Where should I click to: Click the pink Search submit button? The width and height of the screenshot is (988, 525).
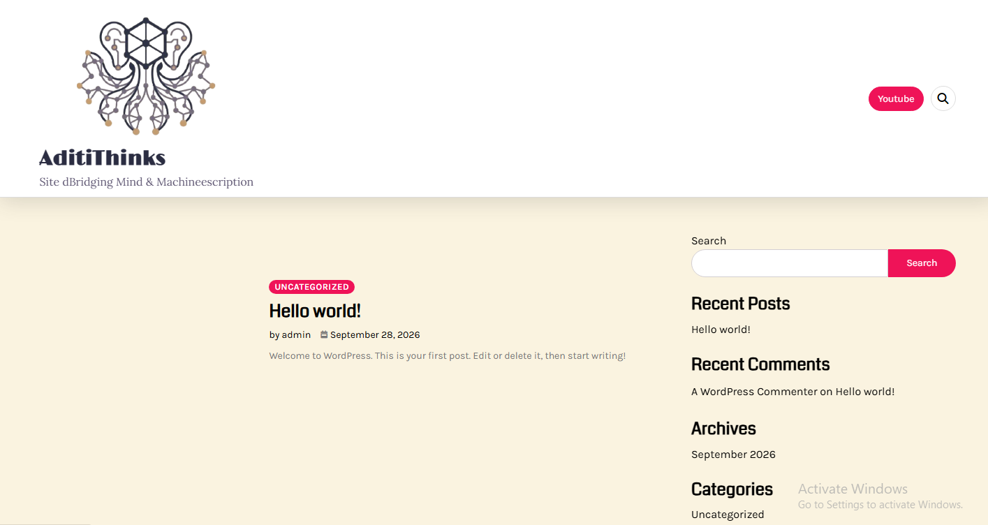[922, 263]
